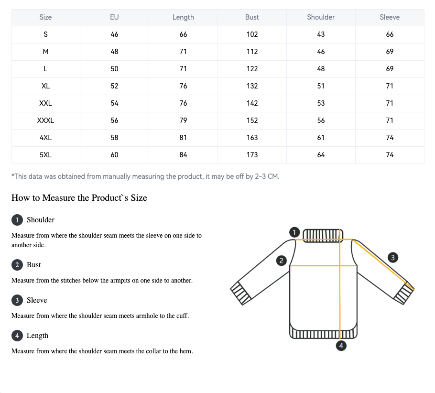Click the XXXL size row label
This screenshot has height=393, width=435.
click(x=45, y=120)
